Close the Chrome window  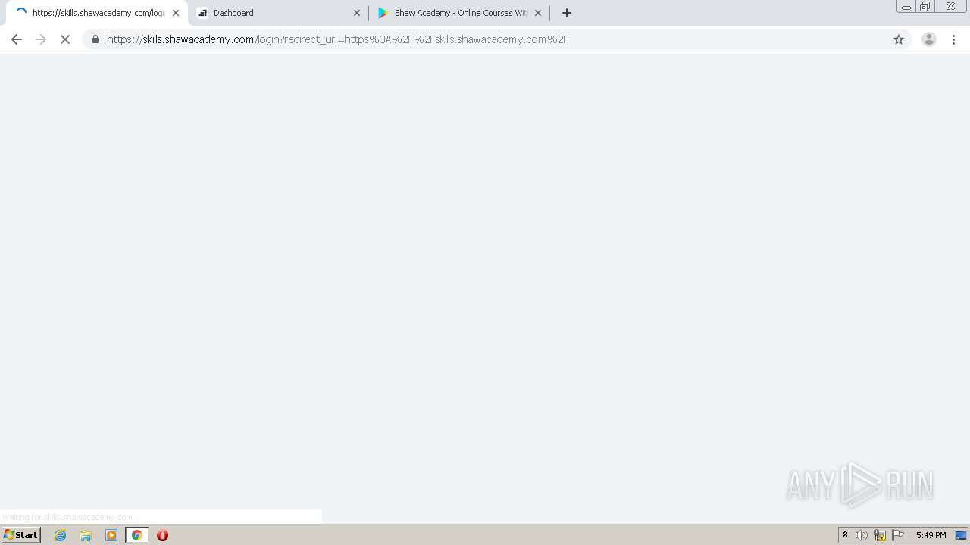(x=950, y=7)
